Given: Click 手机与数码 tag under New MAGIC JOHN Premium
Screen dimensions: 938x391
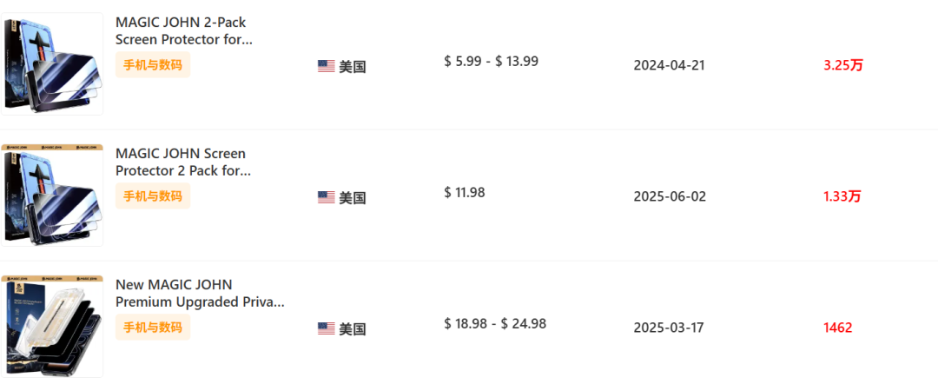Looking at the screenshot, I should coord(153,328).
